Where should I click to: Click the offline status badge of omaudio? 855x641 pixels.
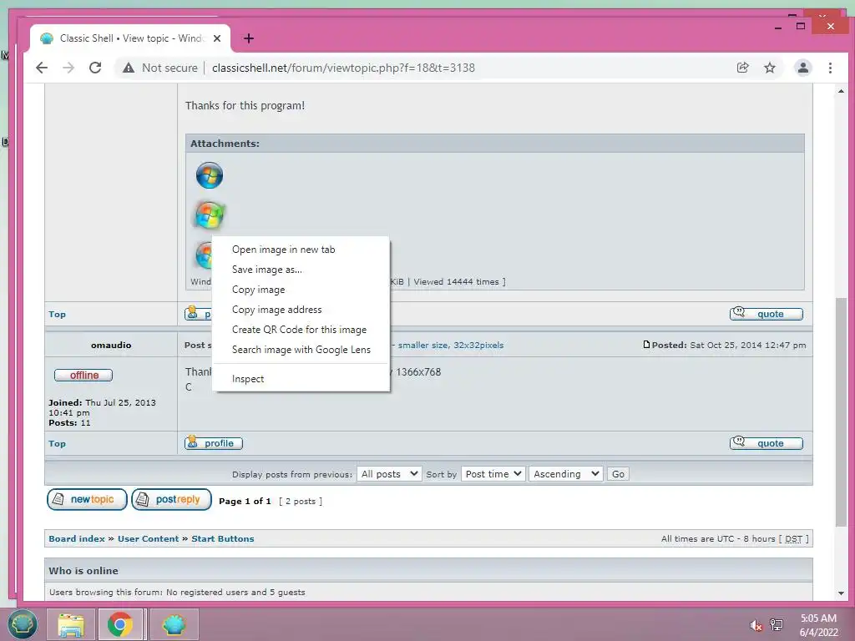coord(83,375)
